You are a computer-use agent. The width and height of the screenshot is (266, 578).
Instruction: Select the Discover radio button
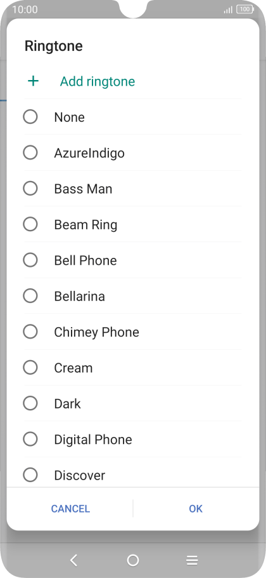click(30, 475)
